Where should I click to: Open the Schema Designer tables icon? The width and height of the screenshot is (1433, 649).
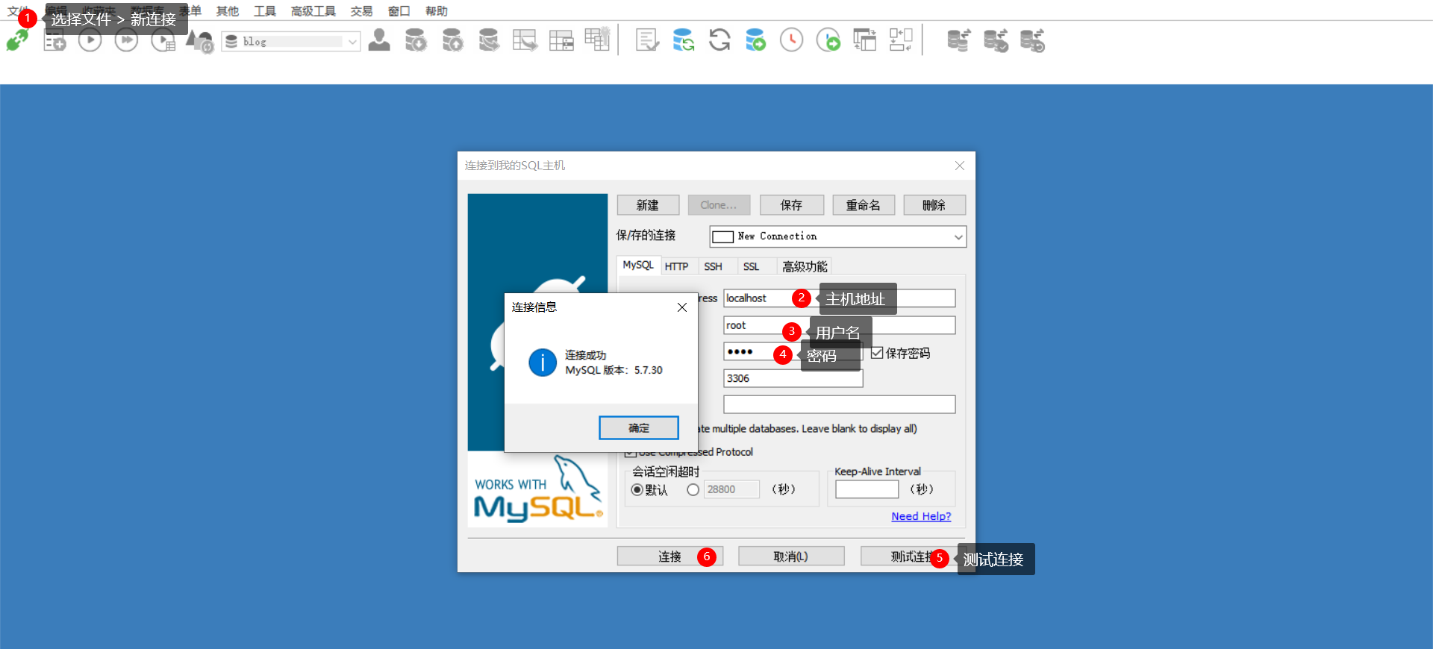coord(864,40)
